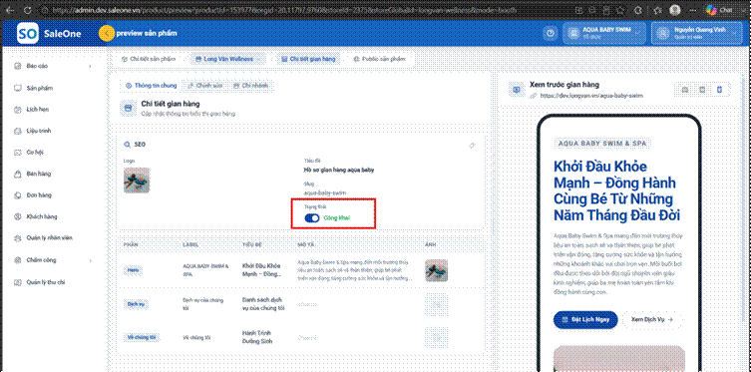Viewport: 751px width, 372px height.
Task: Open the AQUA BABY SWIM organization dropdown
Action: tap(604, 33)
